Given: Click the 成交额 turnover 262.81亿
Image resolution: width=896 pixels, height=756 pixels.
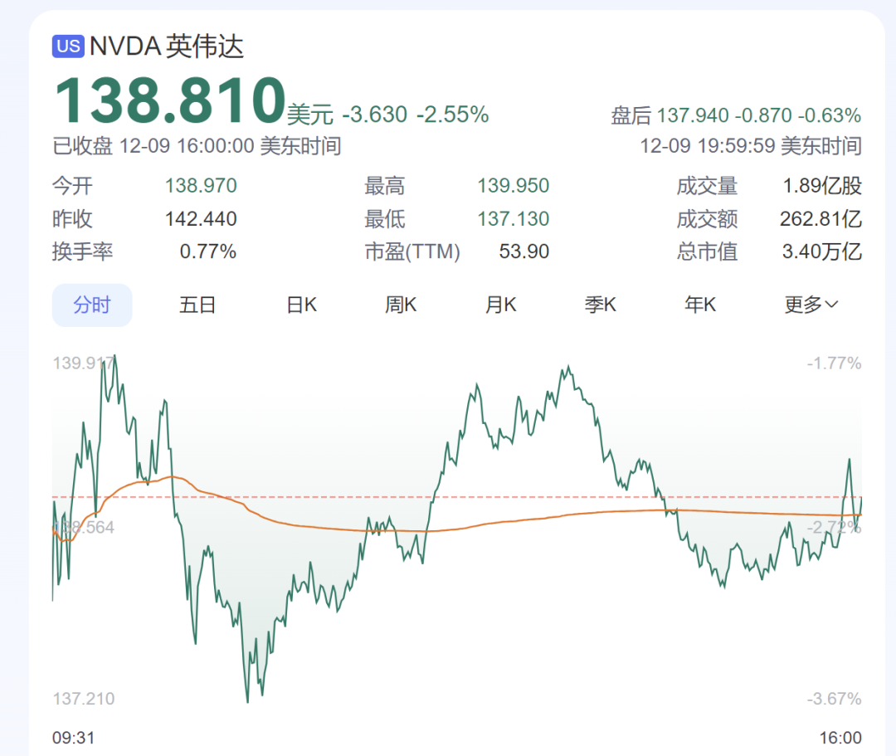Looking at the screenshot, I should tap(821, 219).
